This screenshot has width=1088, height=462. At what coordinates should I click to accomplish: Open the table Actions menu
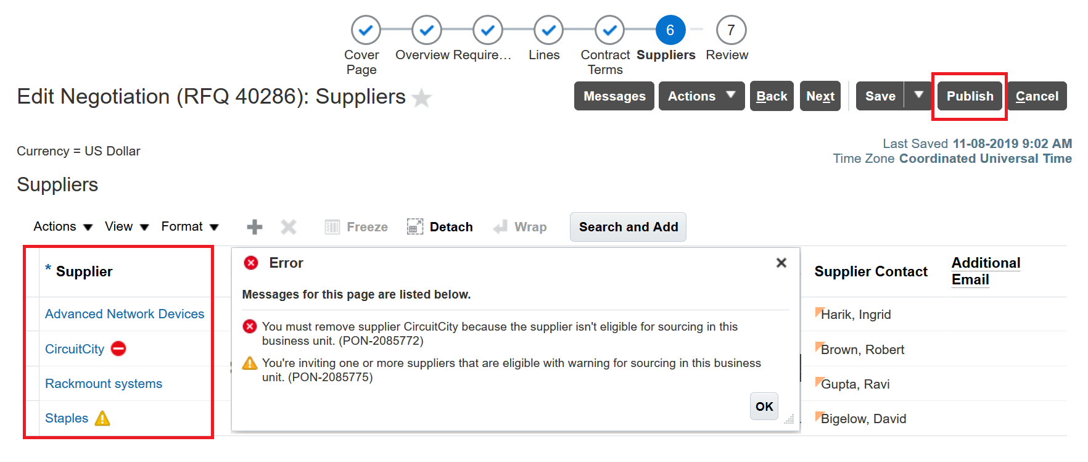click(62, 226)
